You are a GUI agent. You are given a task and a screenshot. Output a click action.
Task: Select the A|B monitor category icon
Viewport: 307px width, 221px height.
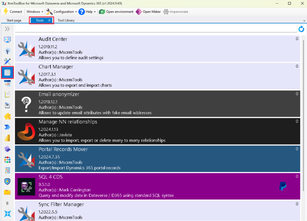[7, 40]
